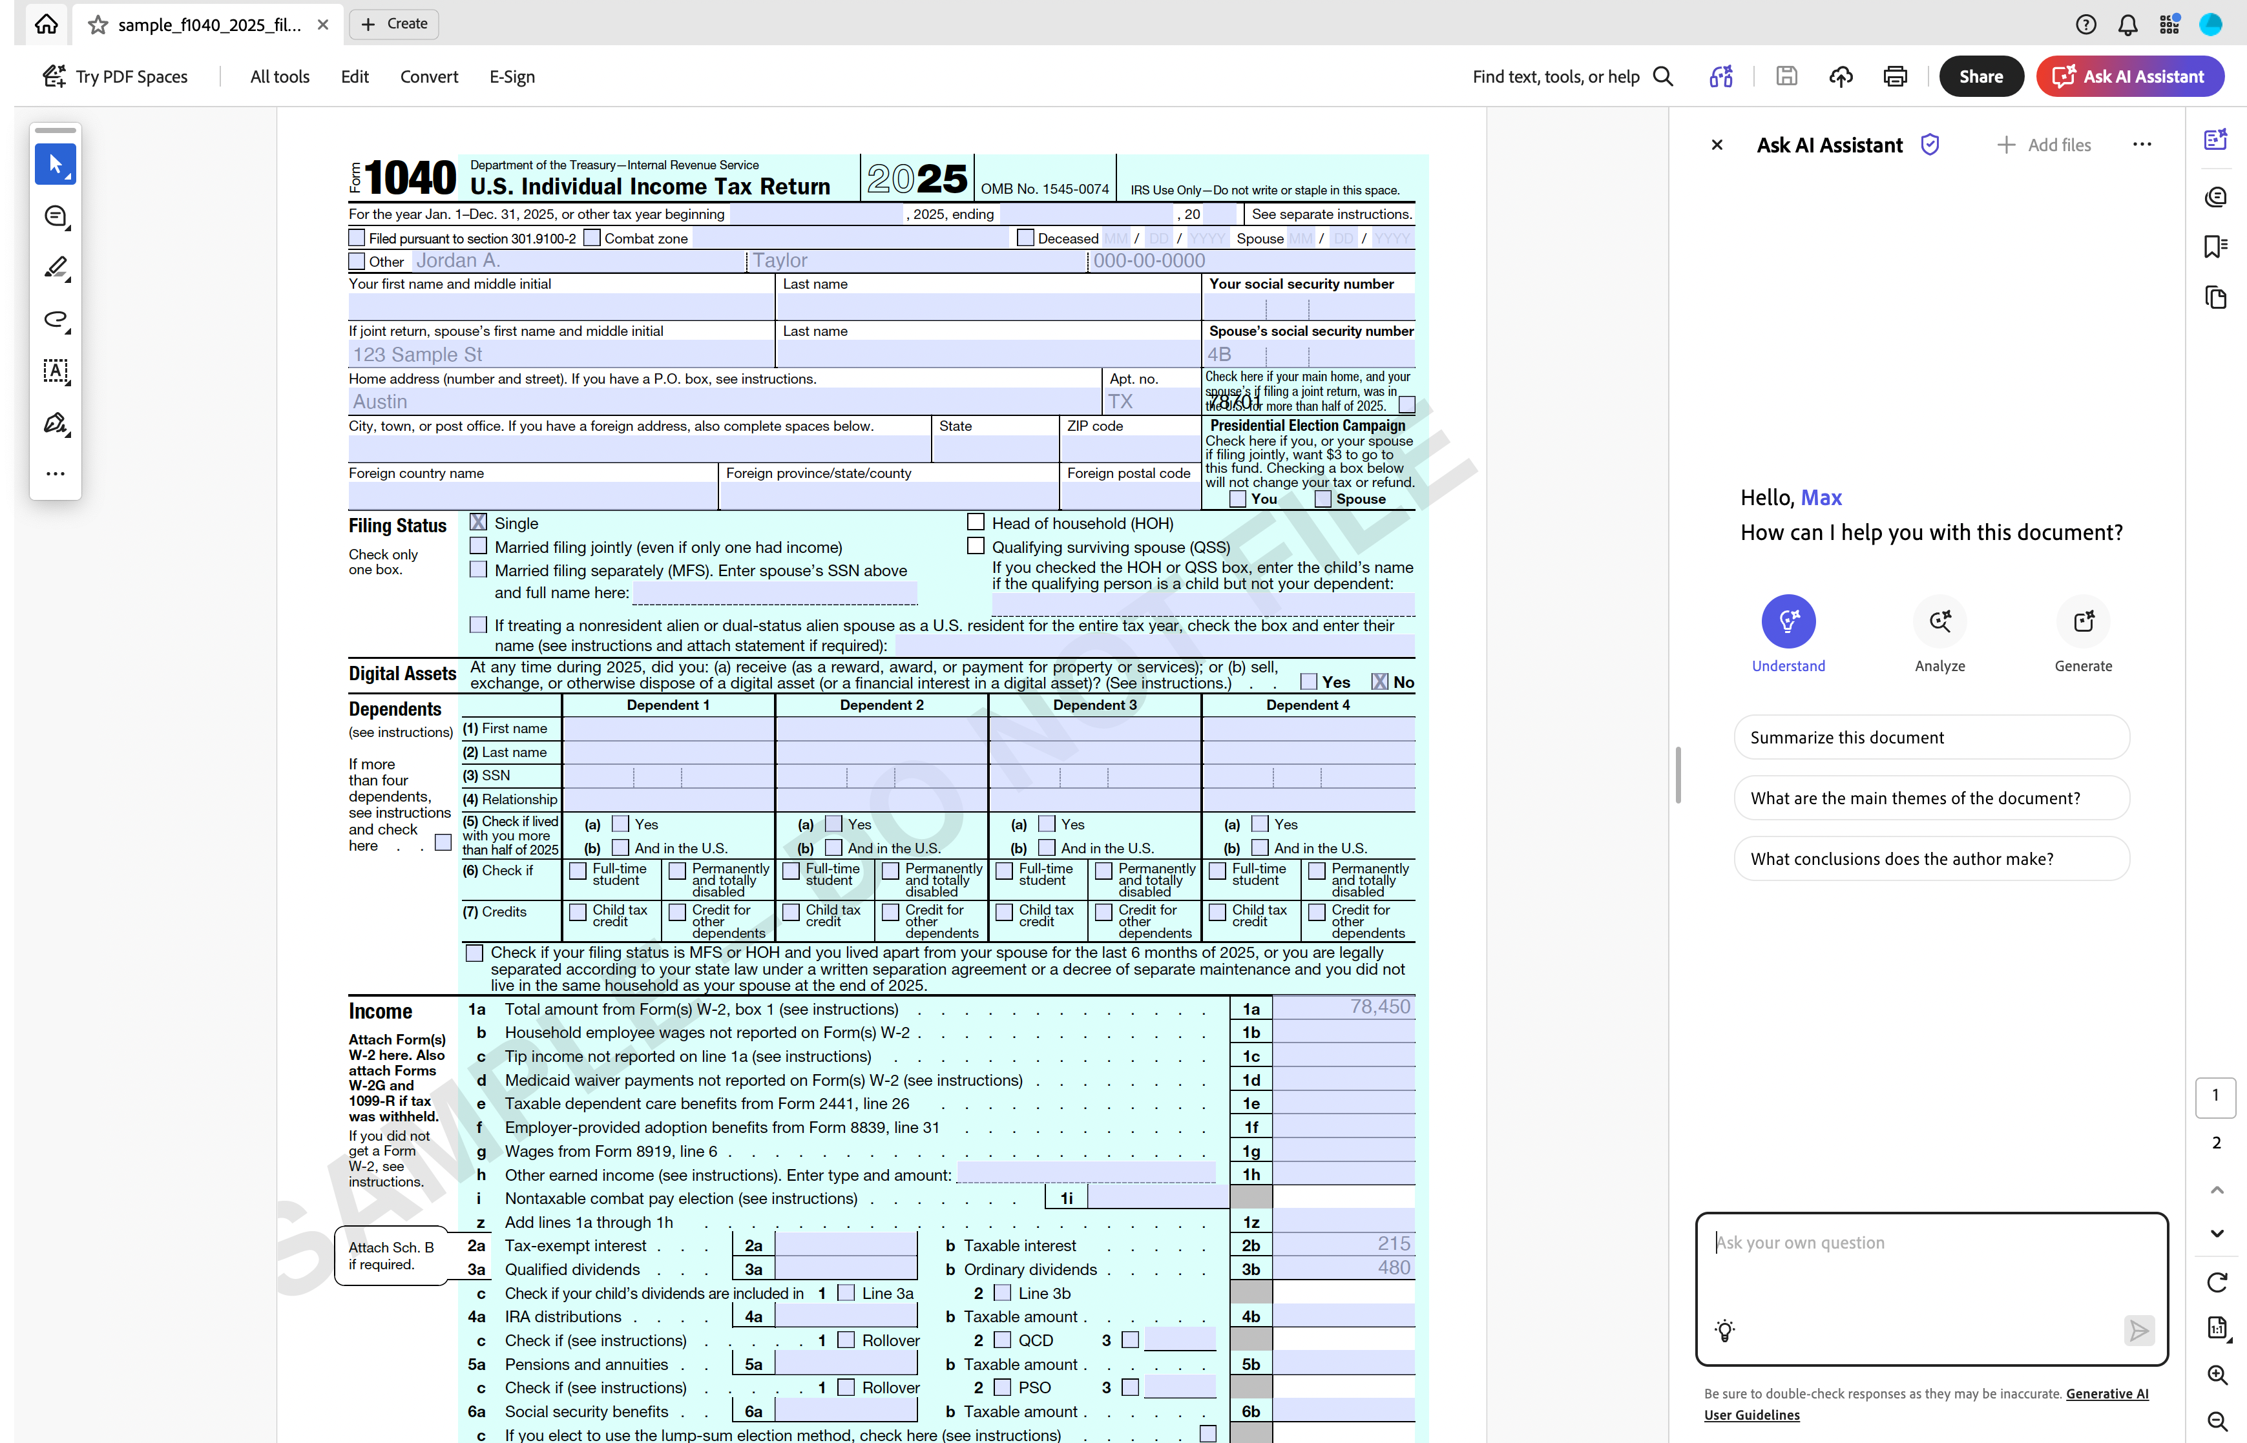The image size is (2247, 1443).
Task: Go to next page down chevron
Action: point(2217,1234)
